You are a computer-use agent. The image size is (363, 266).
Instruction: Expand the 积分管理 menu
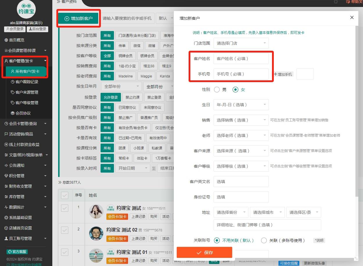[26, 176]
